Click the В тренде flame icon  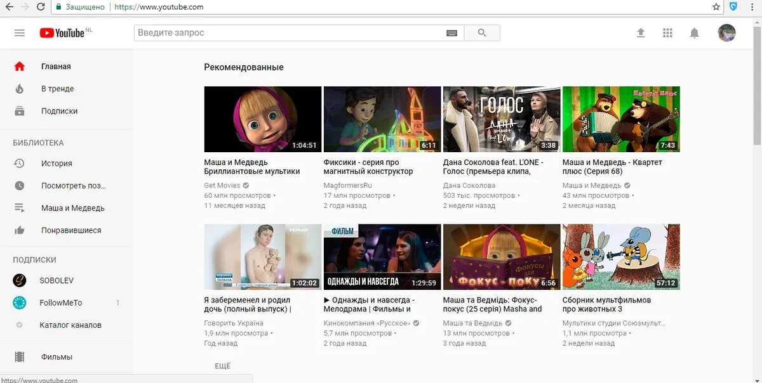[20, 89]
